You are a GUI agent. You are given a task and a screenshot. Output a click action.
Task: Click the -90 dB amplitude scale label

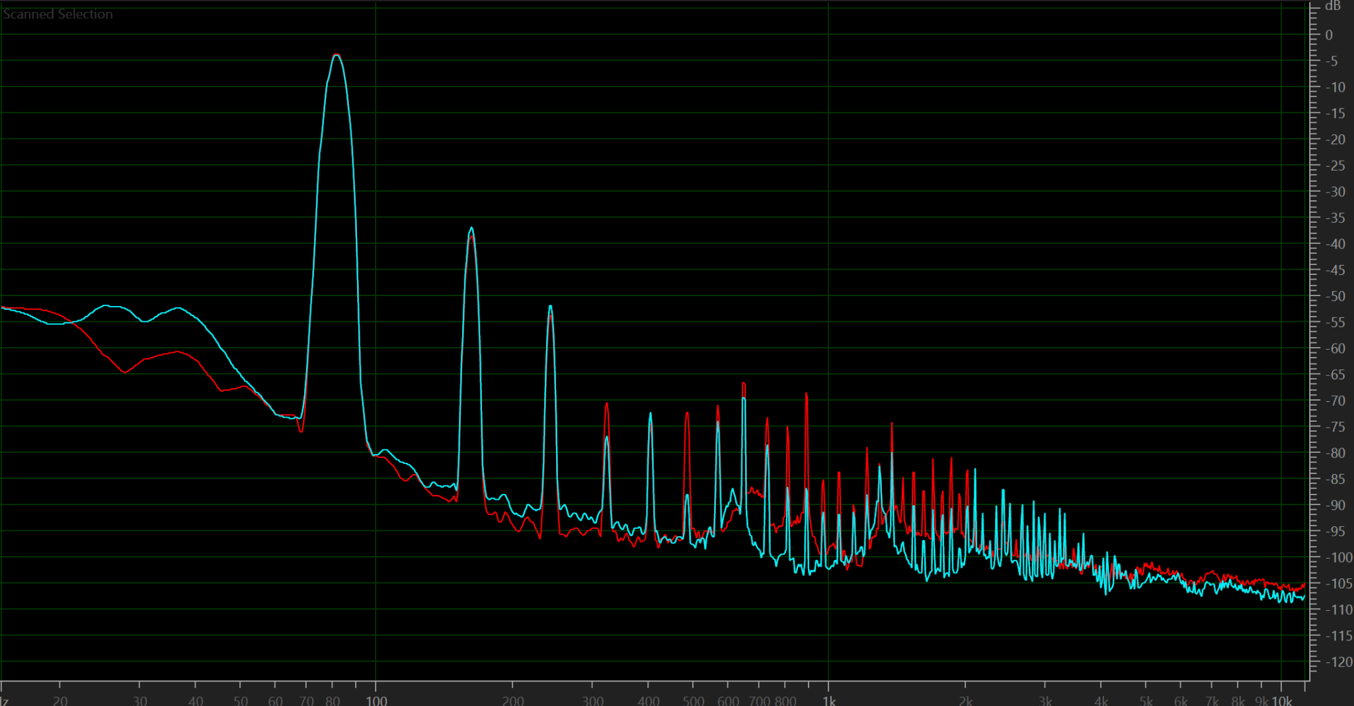(x=1335, y=505)
